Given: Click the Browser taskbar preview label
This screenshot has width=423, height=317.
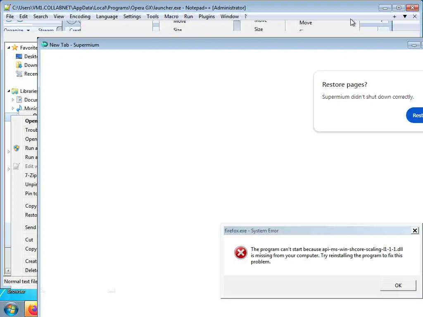Looking at the screenshot, I should point(16,291).
